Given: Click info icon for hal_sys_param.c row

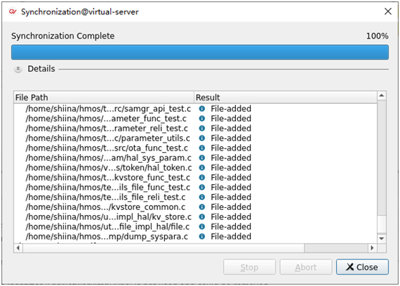Looking at the screenshot, I should pyautogui.click(x=201, y=158).
